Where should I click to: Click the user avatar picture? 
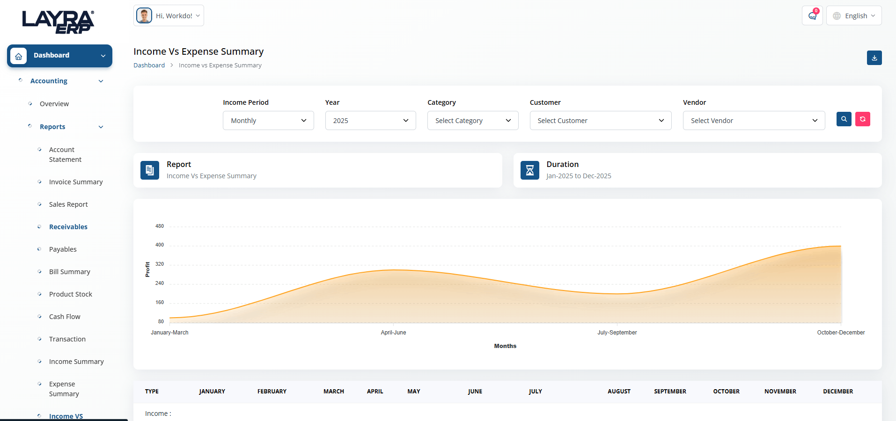pos(144,15)
